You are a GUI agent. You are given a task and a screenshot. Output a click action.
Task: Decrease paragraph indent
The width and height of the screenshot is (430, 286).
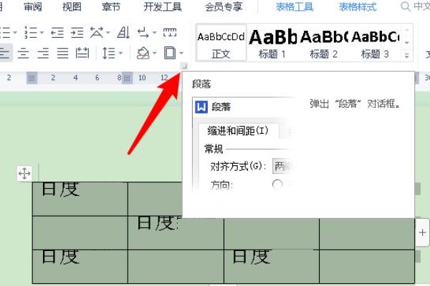click(x=57, y=33)
